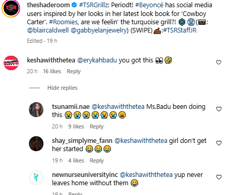Visit @erykahbadu profile mention
Screen dimensions: 228x195
click(97, 60)
